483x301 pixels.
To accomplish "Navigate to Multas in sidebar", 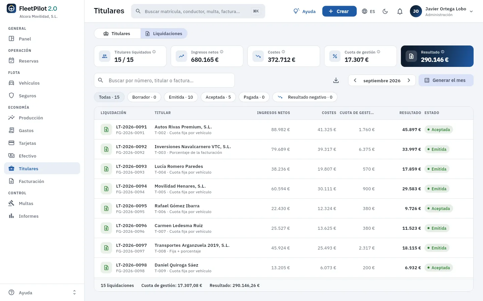I will click(42, 203).
